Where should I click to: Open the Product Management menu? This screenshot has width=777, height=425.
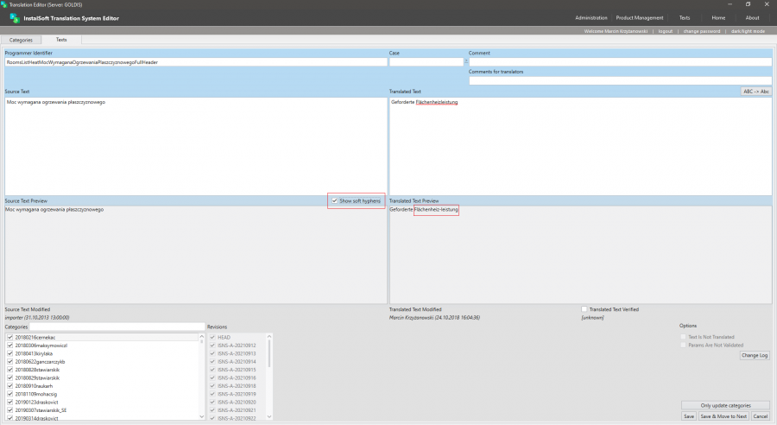point(640,17)
